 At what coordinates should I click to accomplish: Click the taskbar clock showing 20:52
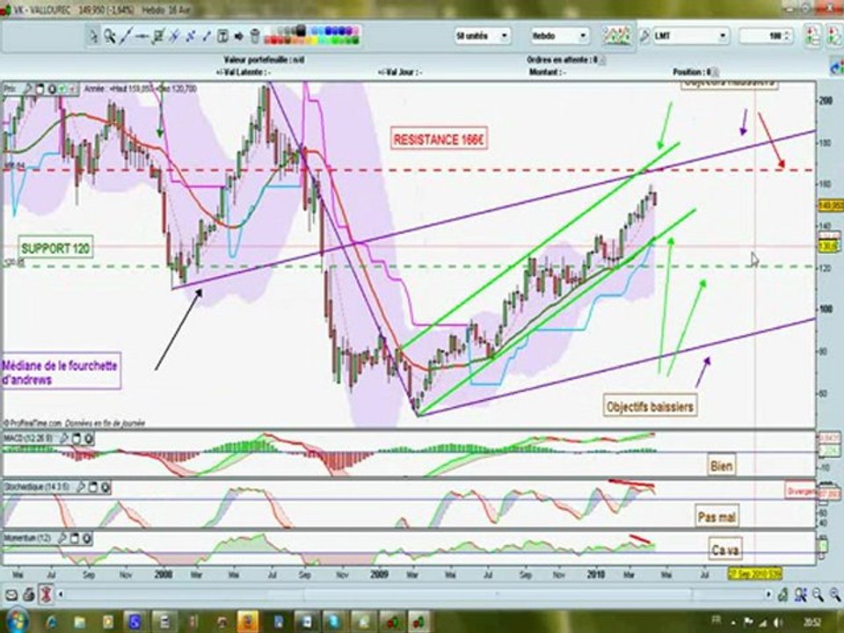[x=812, y=622]
